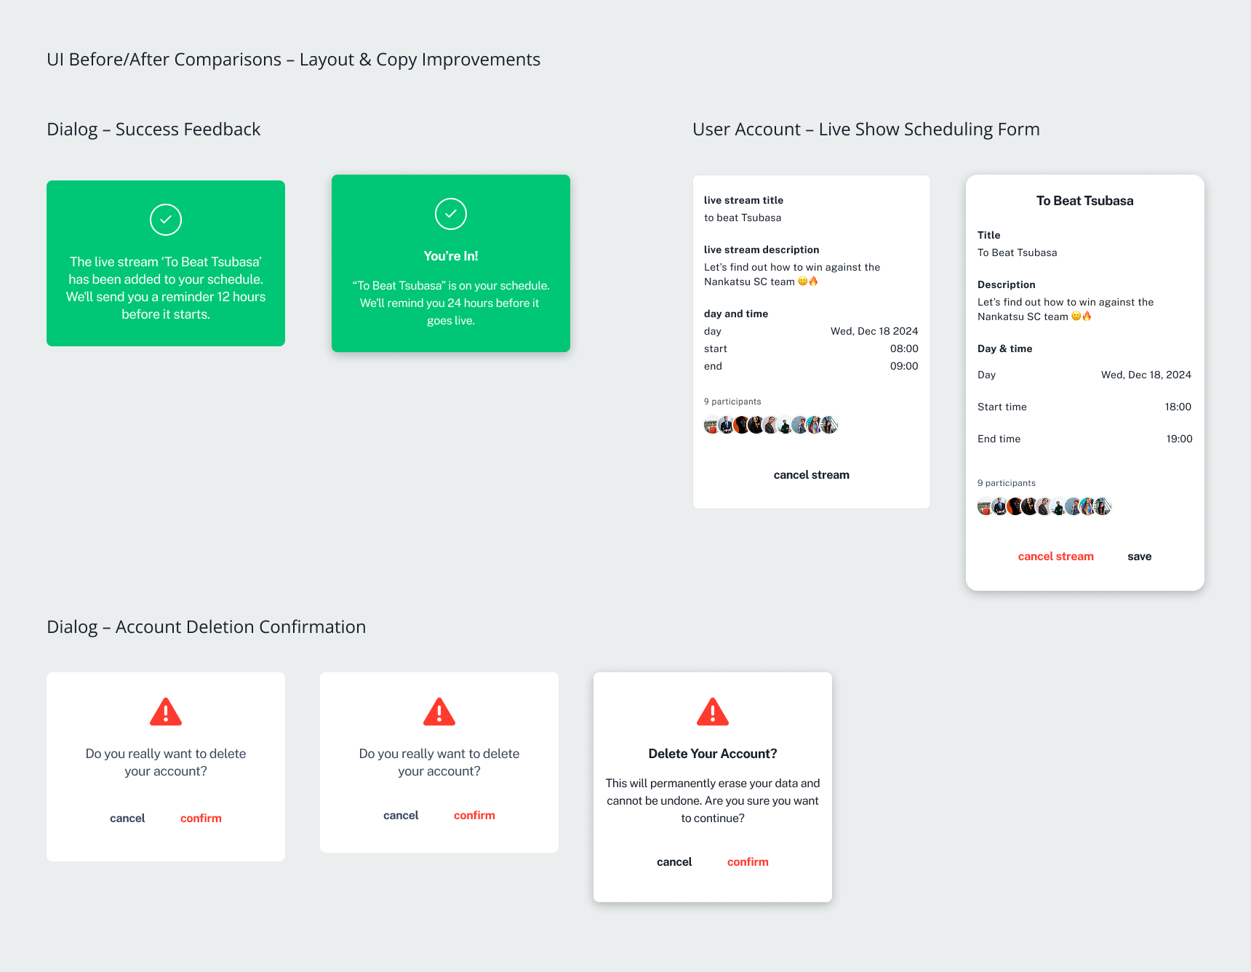Select the start value 08:00
Viewport: 1251px width, 972px height.
904,348
